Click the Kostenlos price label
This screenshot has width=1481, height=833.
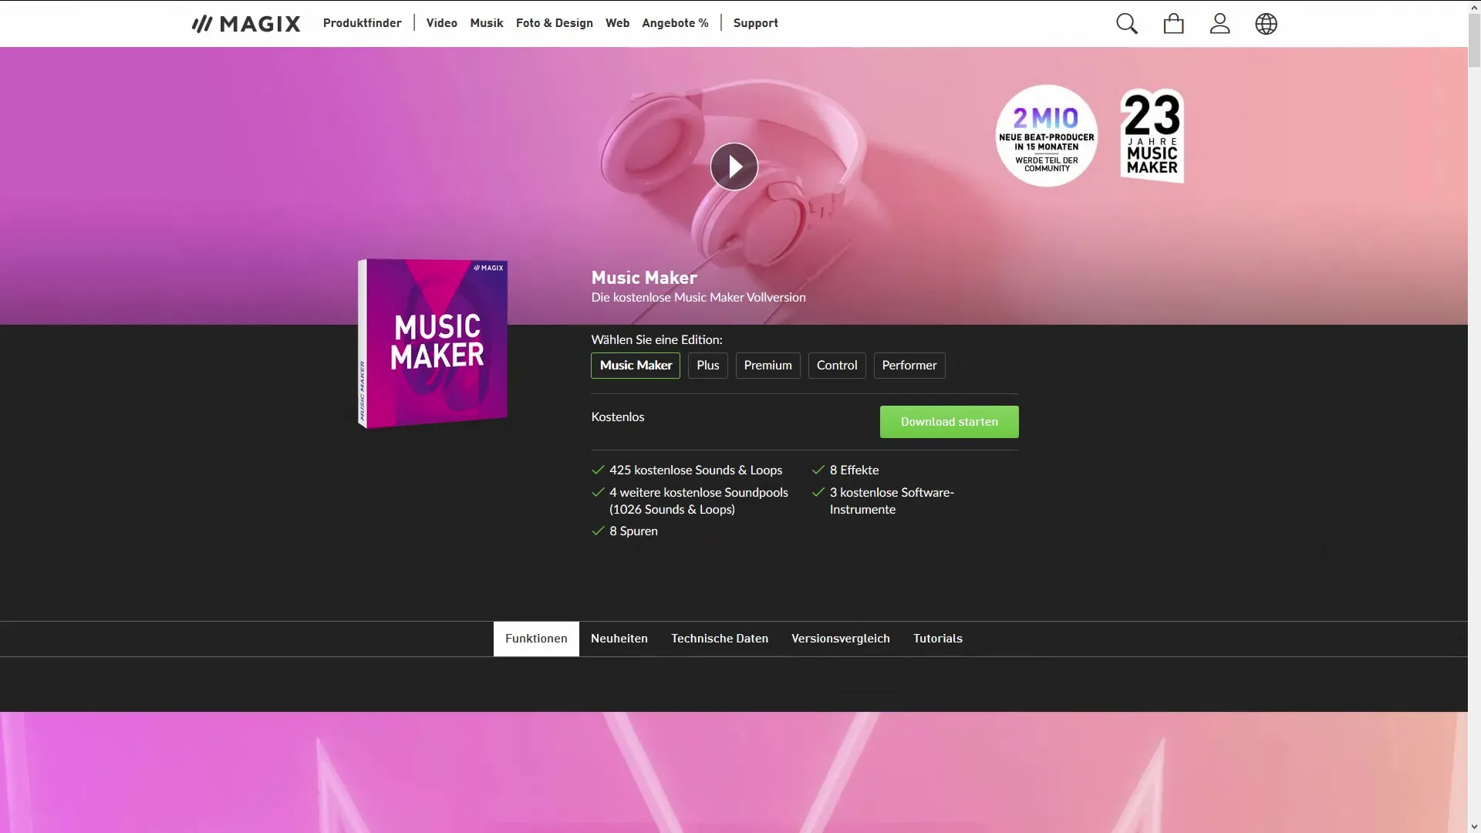point(618,417)
